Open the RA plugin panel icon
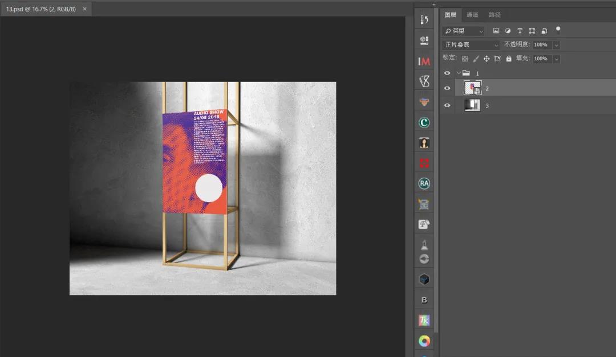616x357 pixels. pos(424,183)
